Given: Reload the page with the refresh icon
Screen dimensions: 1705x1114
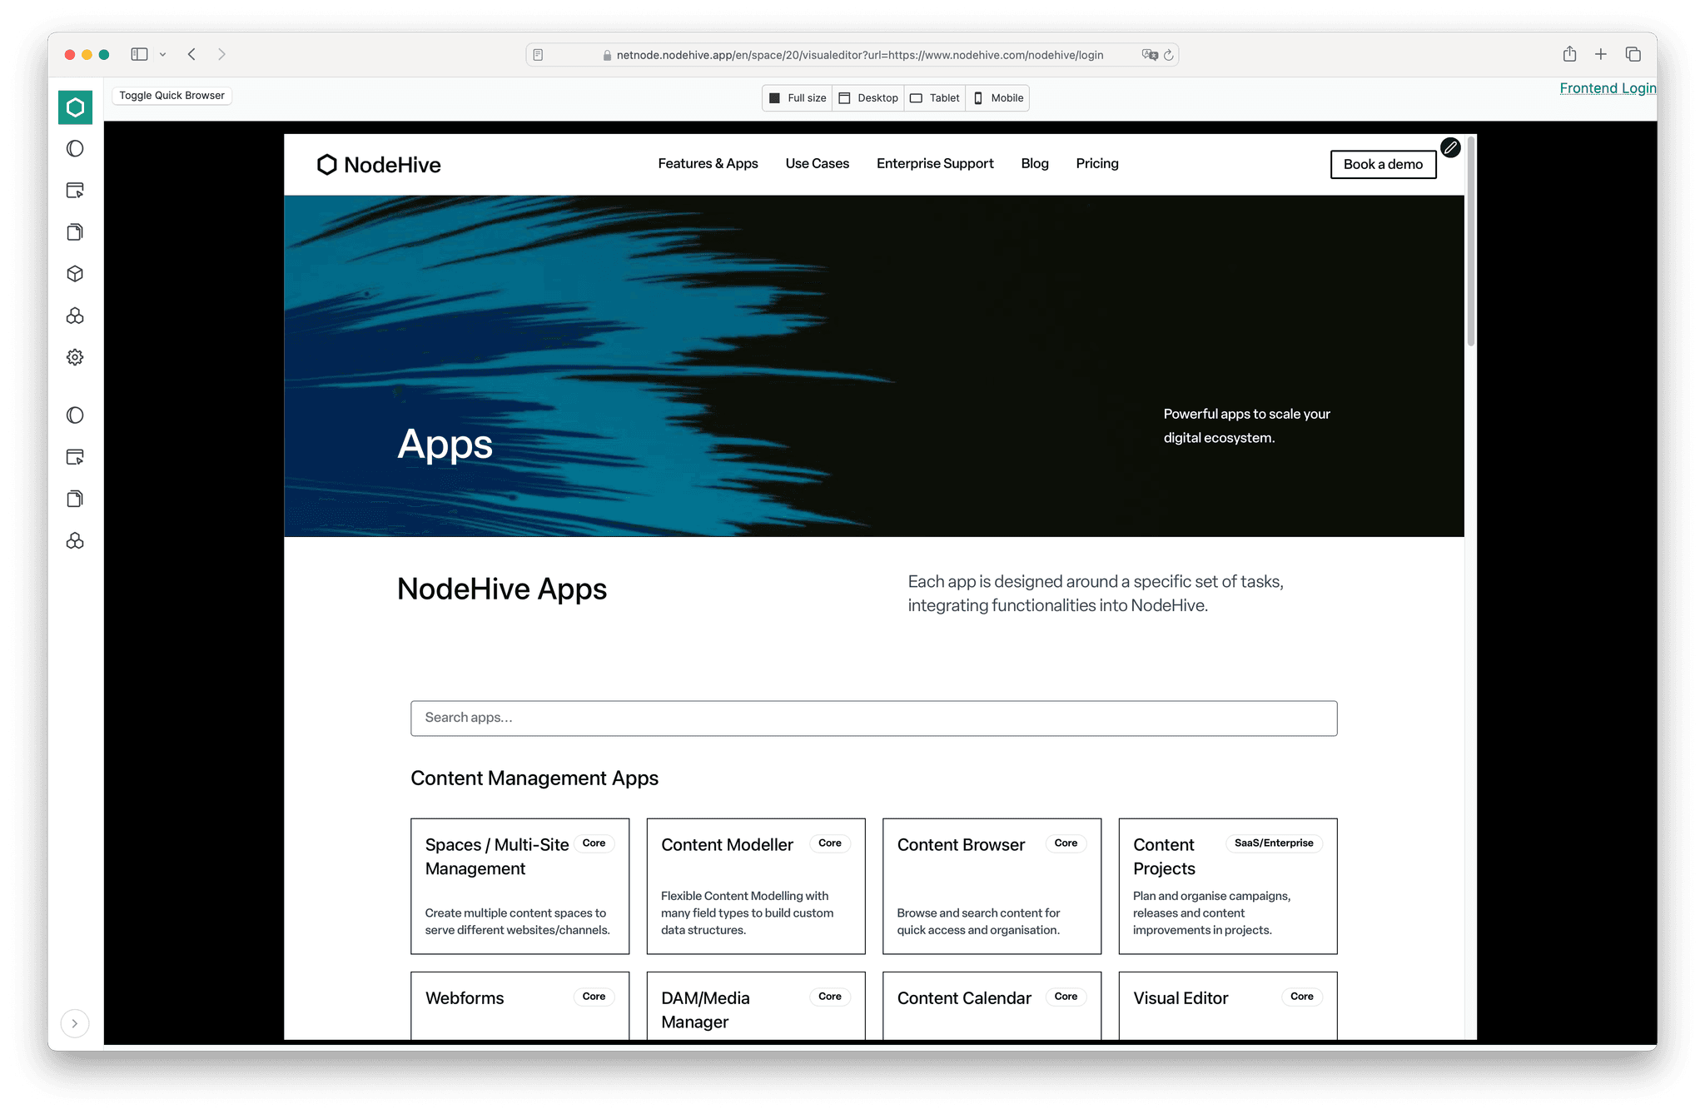Looking at the screenshot, I should (1169, 55).
